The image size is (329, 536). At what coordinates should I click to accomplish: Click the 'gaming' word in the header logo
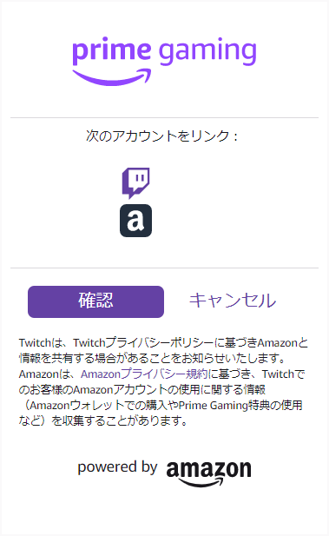(x=207, y=52)
